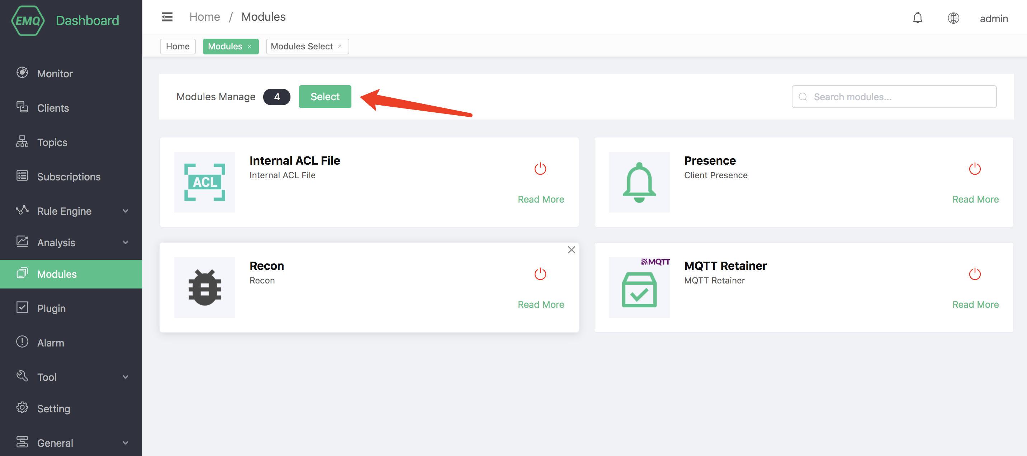The height and width of the screenshot is (456, 1027).
Task: Close the Modules tab
Action: 250,47
